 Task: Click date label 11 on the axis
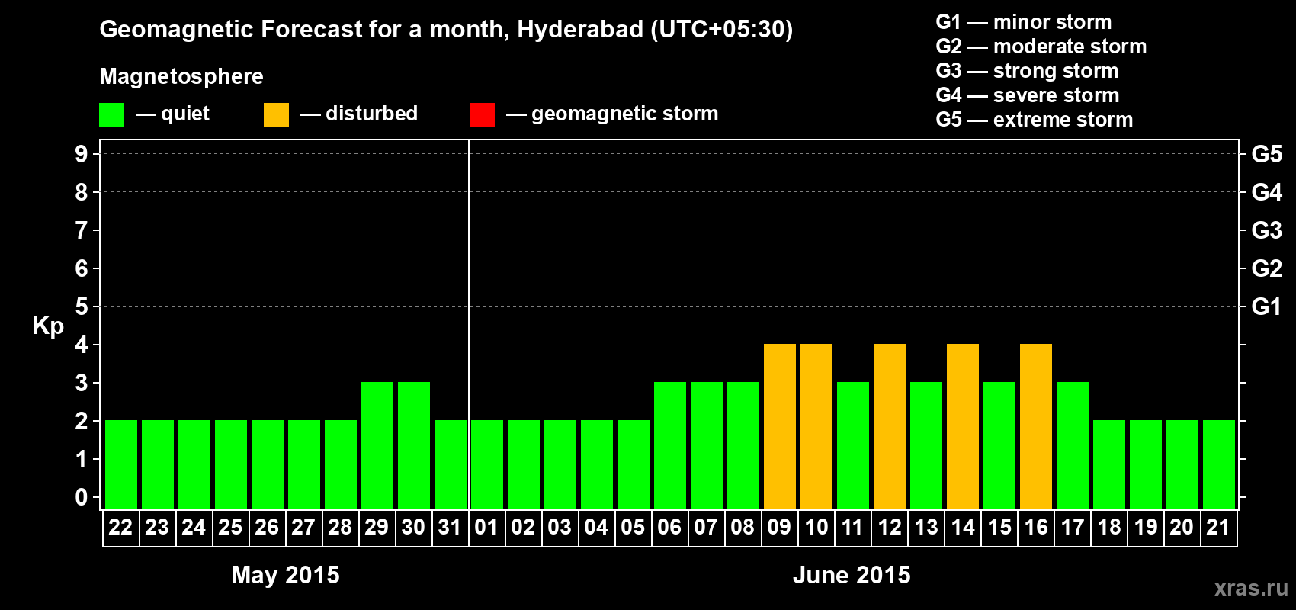pyautogui.click(x=852, y=527)
